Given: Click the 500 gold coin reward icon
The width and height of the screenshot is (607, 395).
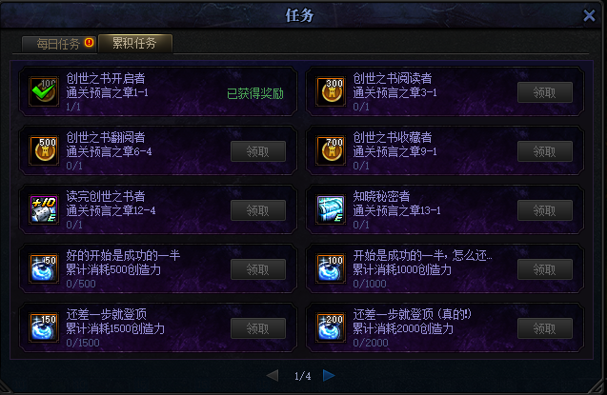Looking at the screenshot, I should [x=44, y=150].
